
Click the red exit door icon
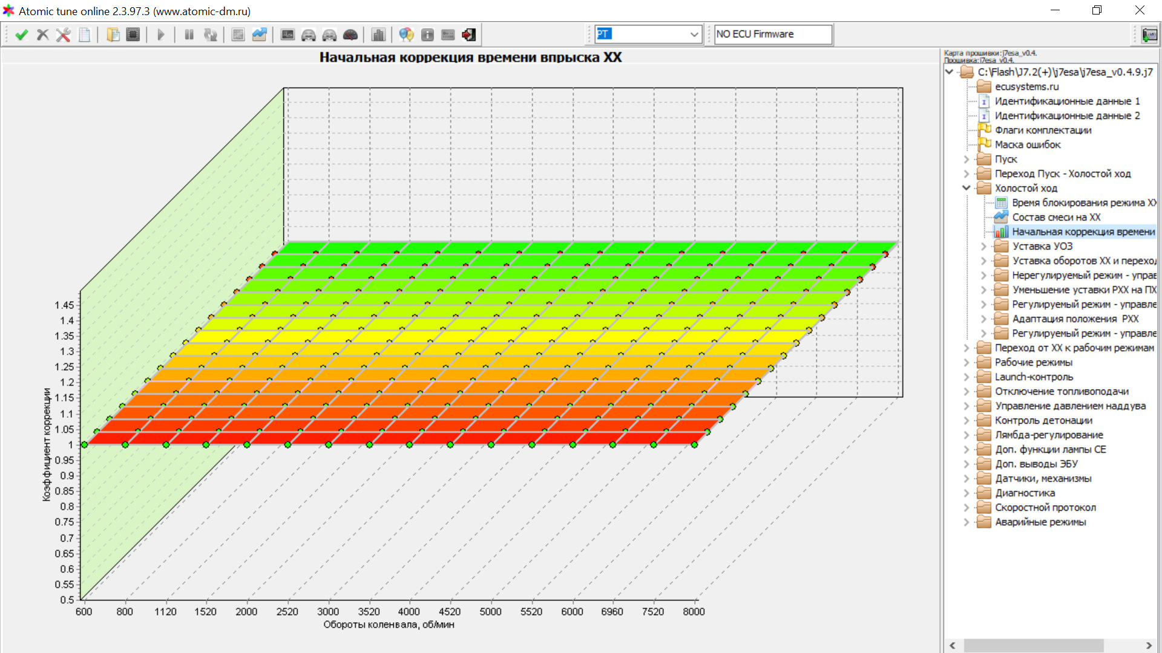coord(469,34)
